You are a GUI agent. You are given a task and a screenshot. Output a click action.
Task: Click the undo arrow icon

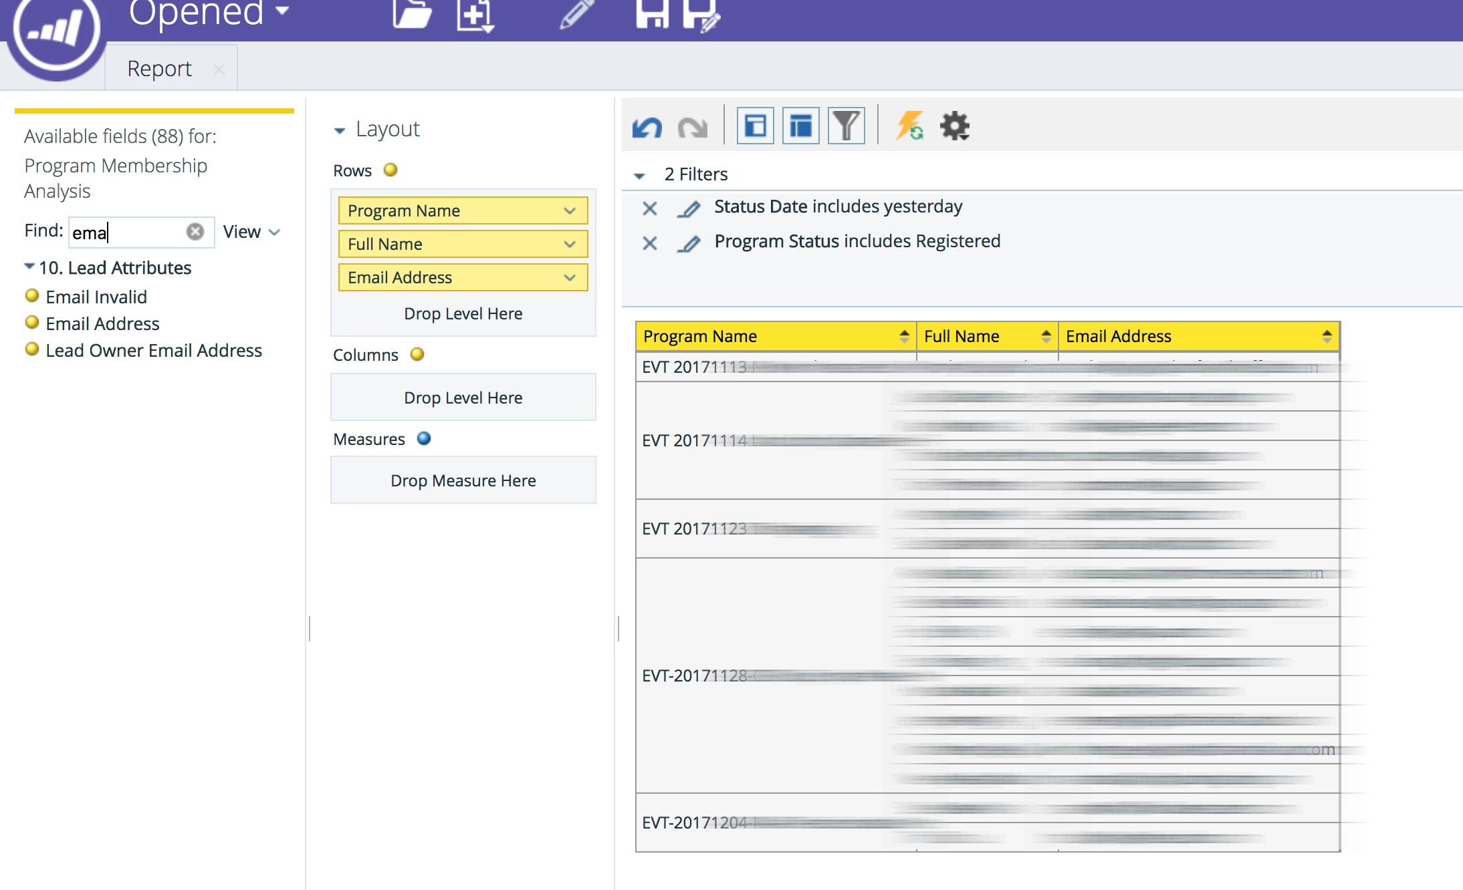tap(647, 126)
